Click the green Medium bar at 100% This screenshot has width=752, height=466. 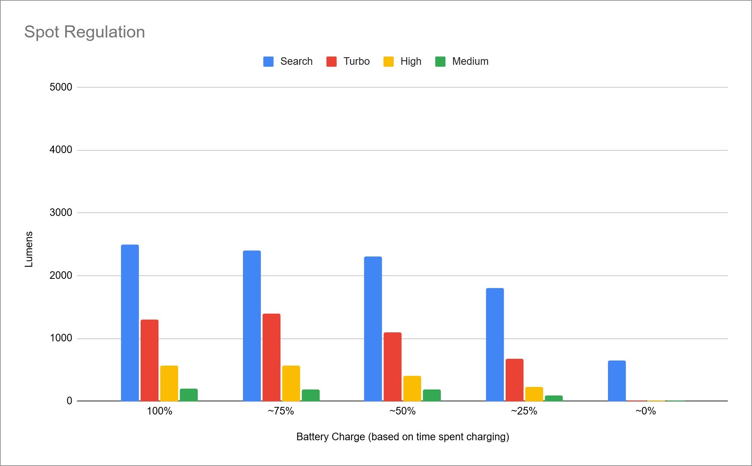[x=189, y=395]
